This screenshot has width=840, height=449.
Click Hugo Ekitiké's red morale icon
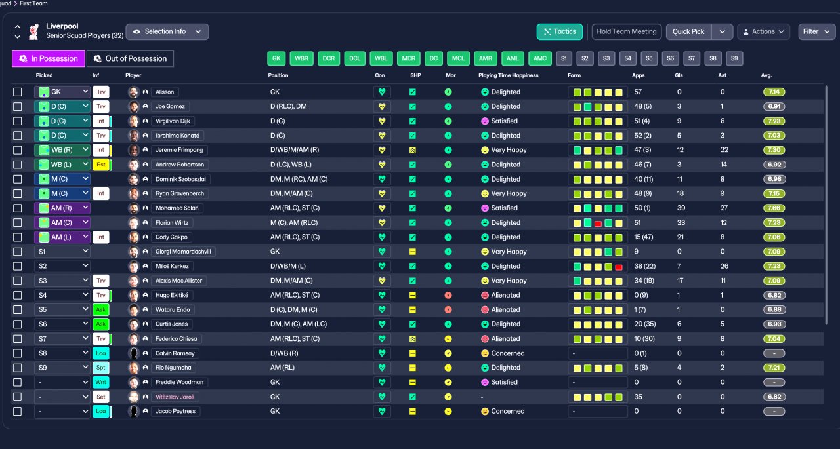click(x=448, y=295)
